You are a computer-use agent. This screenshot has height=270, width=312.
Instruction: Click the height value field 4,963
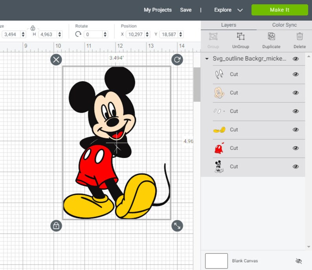[47, 35]
